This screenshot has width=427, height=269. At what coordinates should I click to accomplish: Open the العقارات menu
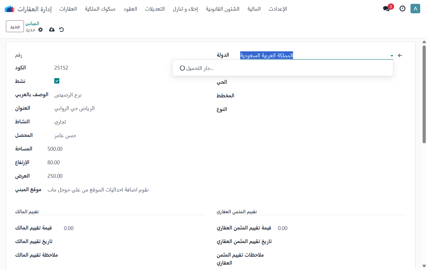[x=68, y=9]
